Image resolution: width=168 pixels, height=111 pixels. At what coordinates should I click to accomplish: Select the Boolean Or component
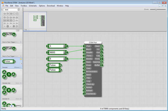pos(12,92)
